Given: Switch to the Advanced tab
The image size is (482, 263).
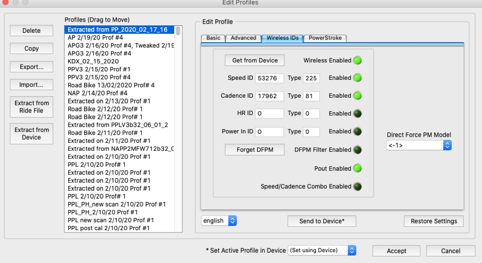Looking at the screenshot, I should click(243, 38).
